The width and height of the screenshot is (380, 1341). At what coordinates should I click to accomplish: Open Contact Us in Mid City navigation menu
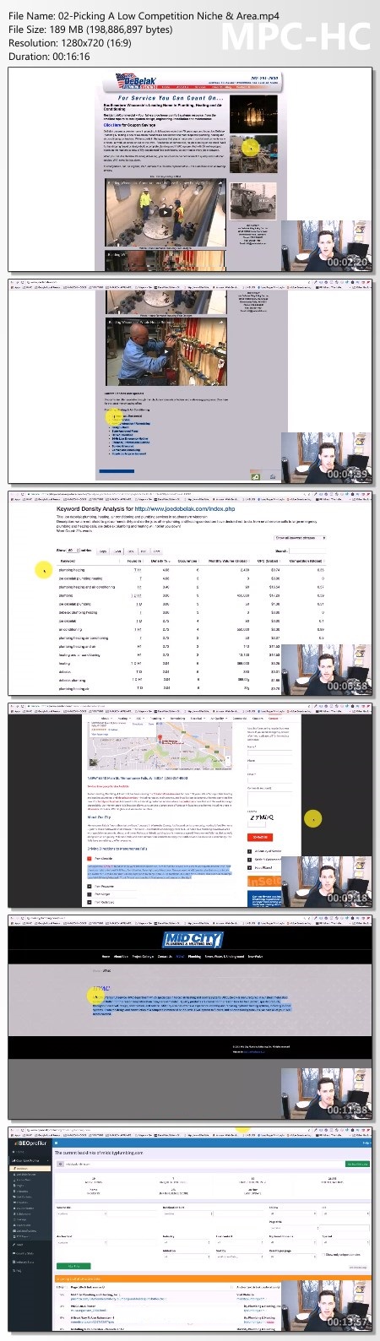[166, 957]
